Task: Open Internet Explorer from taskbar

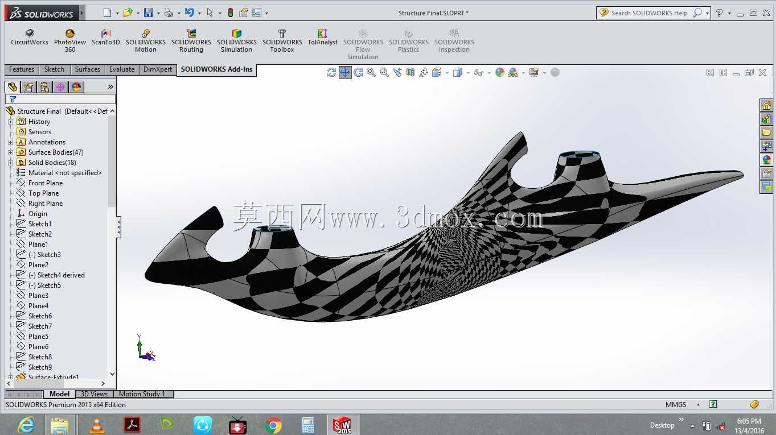Action: (x=26, y=425)
